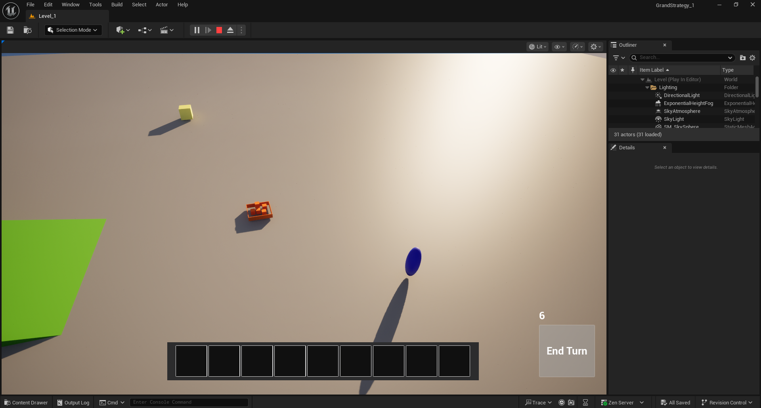The image size is (761, 408).
Task: Select the DirectionalLight actor
Action: coord(682,95)
